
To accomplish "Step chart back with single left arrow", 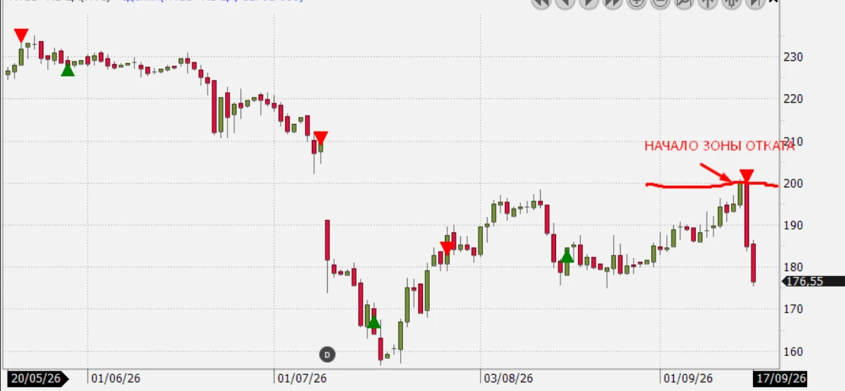I will [565, 3].
